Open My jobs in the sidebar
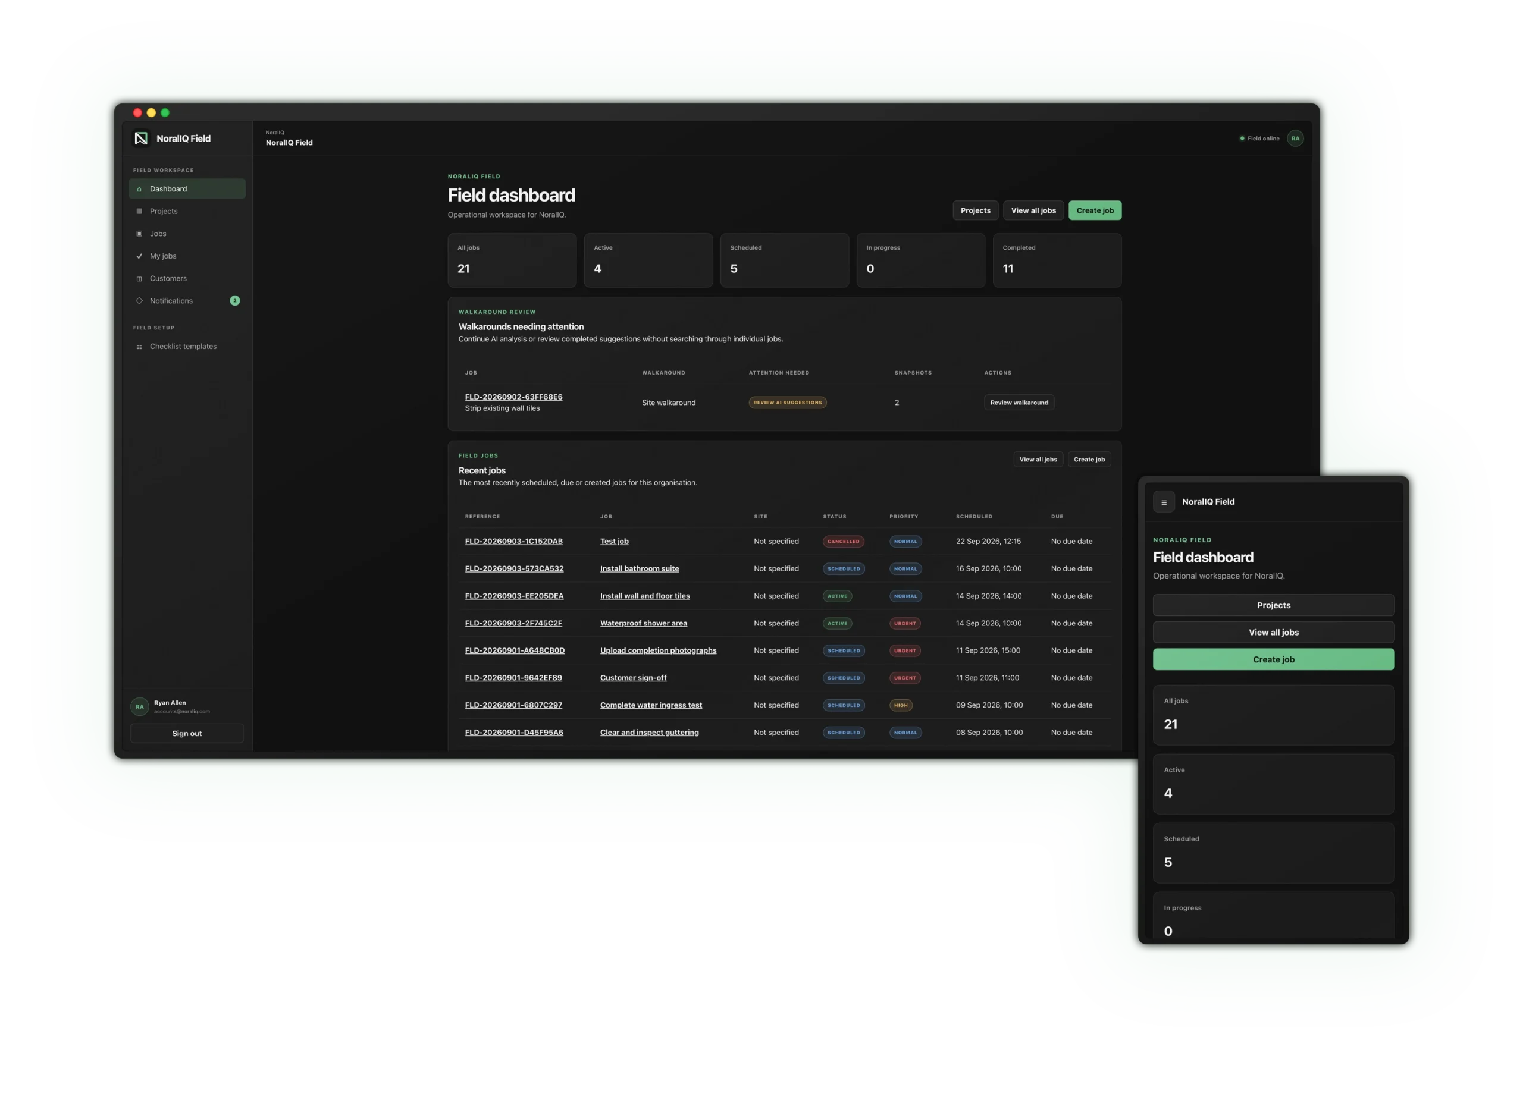 pyautogui.click(x=187, y=256)
